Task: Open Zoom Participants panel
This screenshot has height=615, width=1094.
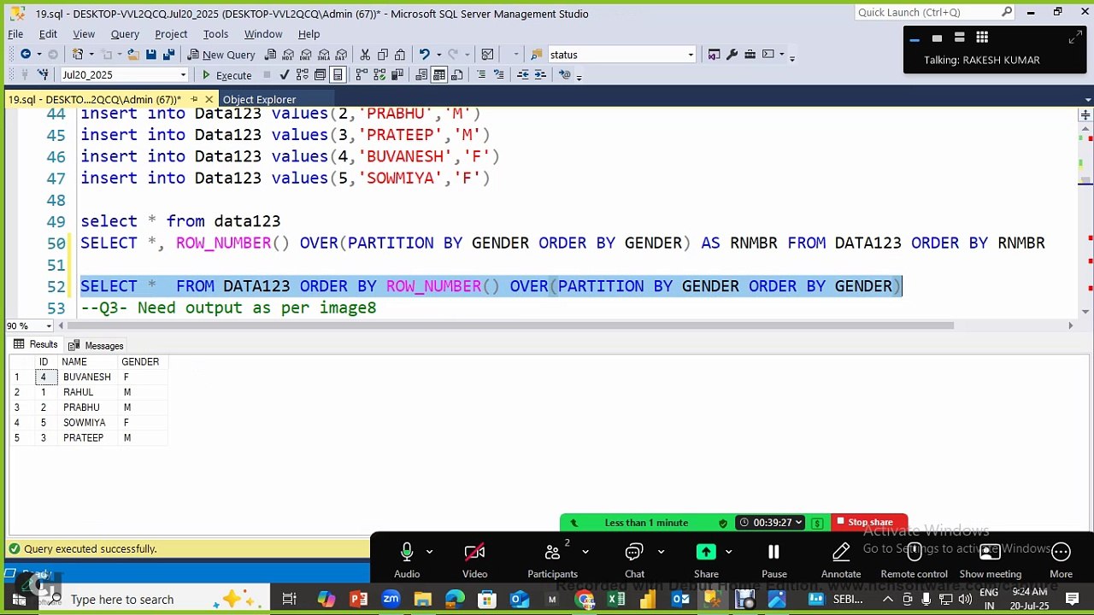Action: [x=552, y=559]
